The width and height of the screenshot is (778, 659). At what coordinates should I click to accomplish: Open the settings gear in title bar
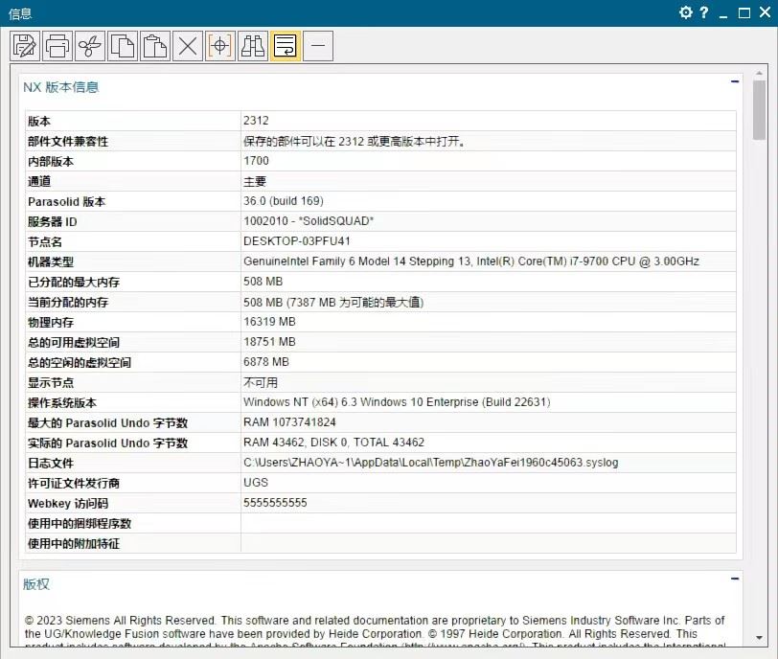click(x=686, y=12)
